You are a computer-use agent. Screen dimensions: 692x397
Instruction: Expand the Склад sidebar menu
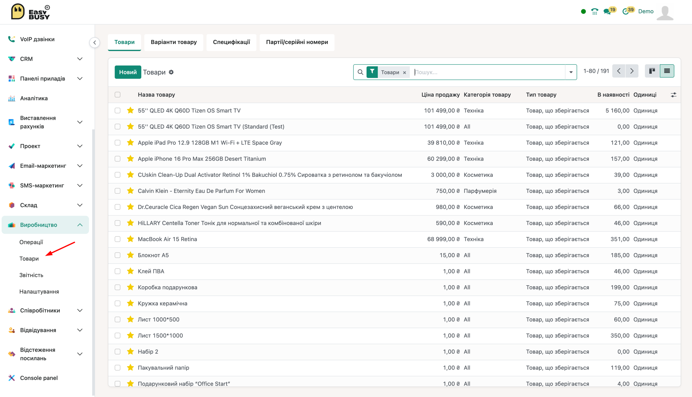[45, 205]
